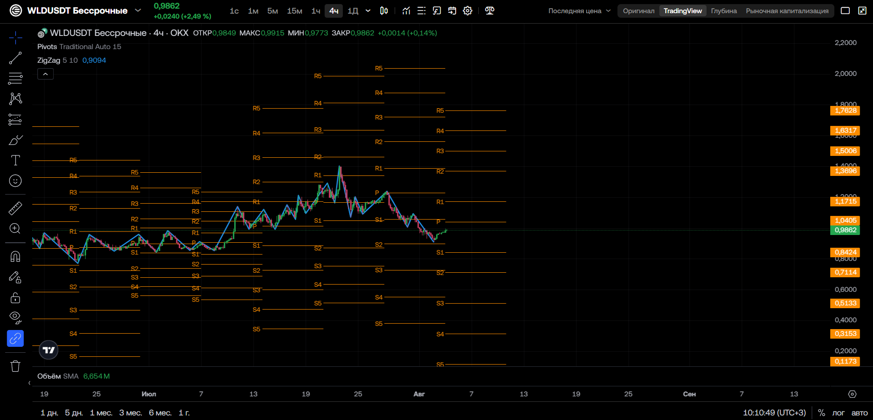Select the text annotation tool
The image size is (873, 420).
click(15, 160)
